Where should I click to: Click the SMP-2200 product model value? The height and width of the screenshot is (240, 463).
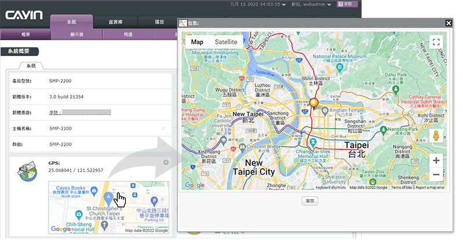click(60, 81)
